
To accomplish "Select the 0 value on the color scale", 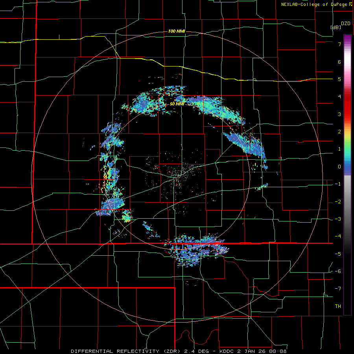I will point(339,167).
